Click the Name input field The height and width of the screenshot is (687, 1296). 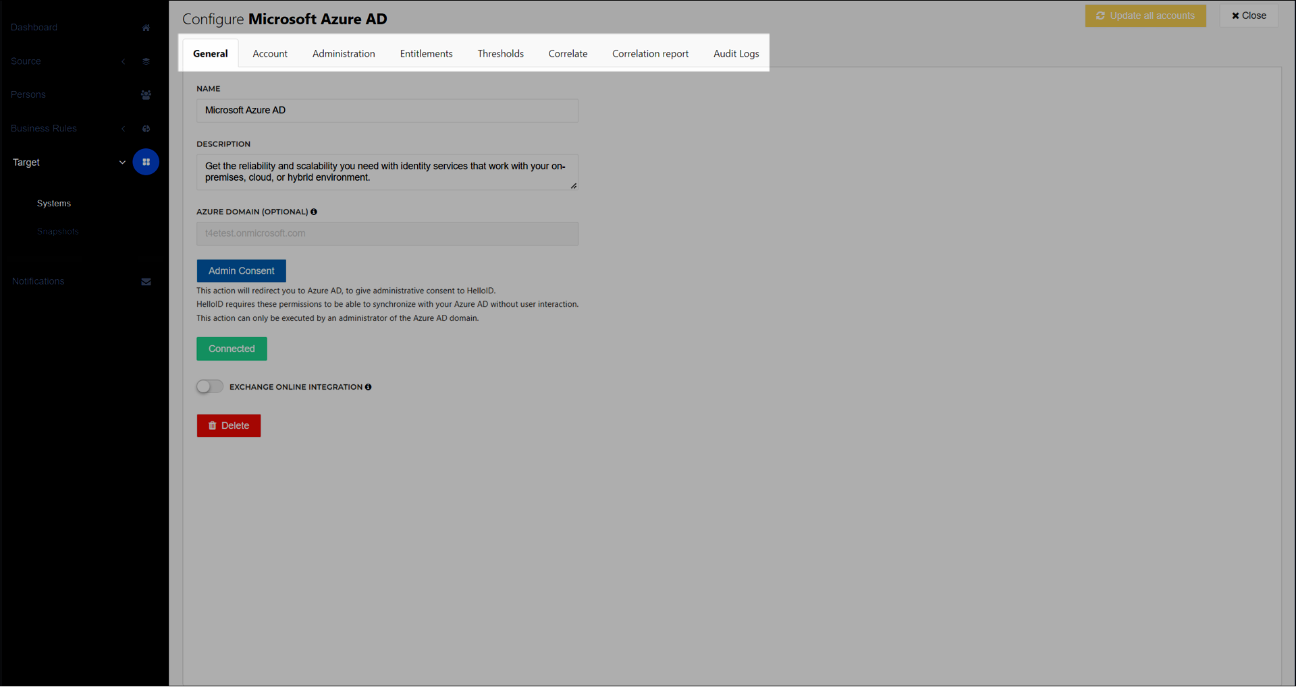387,111
